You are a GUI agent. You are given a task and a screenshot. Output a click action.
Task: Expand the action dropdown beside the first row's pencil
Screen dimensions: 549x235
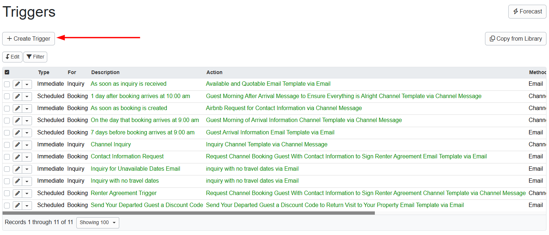[27, 84]
